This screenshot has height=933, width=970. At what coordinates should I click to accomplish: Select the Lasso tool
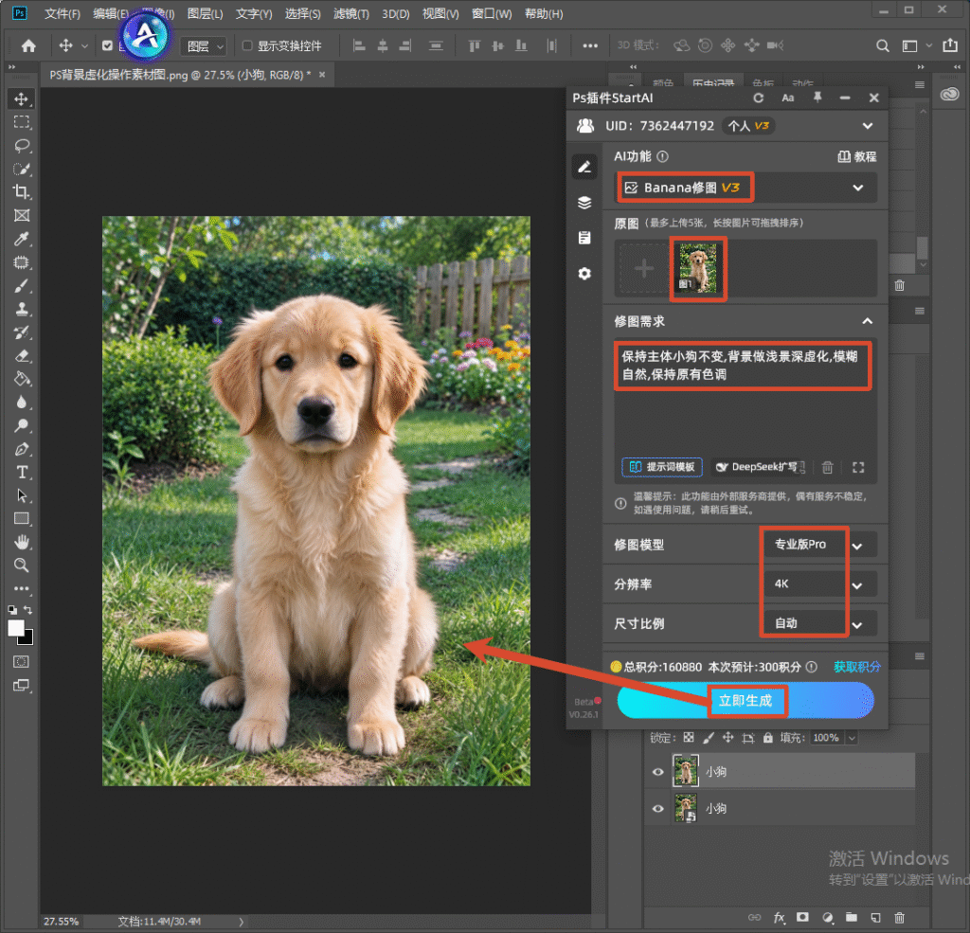(x=22, y=145)
